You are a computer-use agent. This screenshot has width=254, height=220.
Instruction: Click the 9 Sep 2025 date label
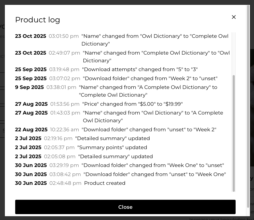click(29, 87)
